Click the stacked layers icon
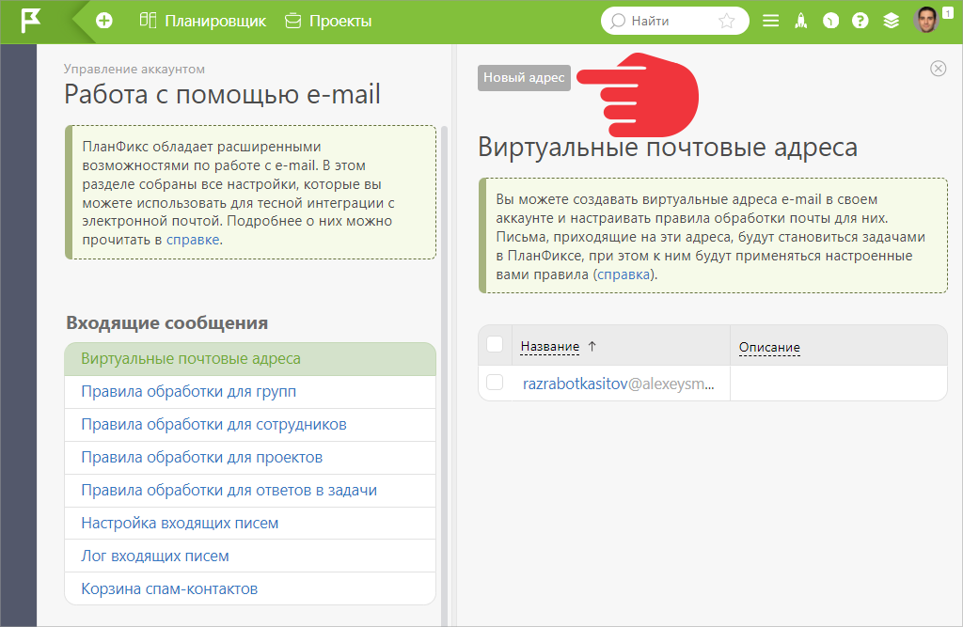The height and width of the screenshot is (627, 963). (892, 21)
